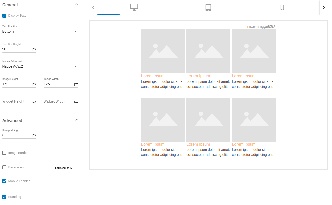Click the Advanced section heading
The height and width of the screenshot is (205, 332).
pyautogui.click(x=12, y=120)
